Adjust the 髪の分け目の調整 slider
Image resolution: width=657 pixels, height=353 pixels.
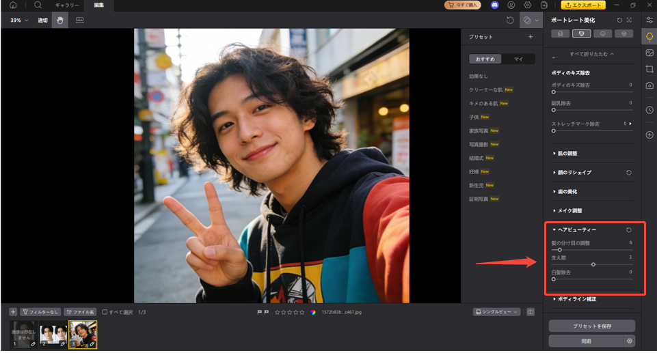click(x=591, y=250)
